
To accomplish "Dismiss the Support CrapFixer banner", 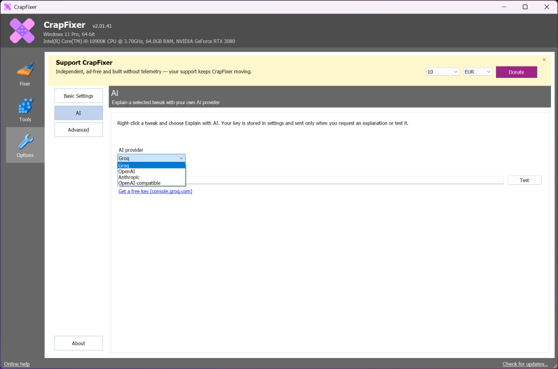I will pyautogui.click(x=544, y=60).
